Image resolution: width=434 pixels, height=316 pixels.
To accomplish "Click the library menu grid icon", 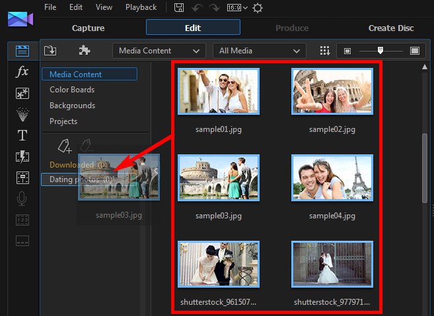I will pyautogui.click(x=324, y=51).
